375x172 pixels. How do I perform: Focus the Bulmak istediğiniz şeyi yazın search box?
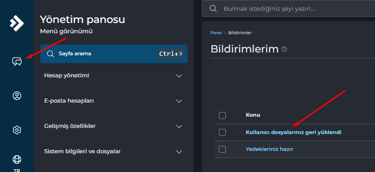(288, 8)
